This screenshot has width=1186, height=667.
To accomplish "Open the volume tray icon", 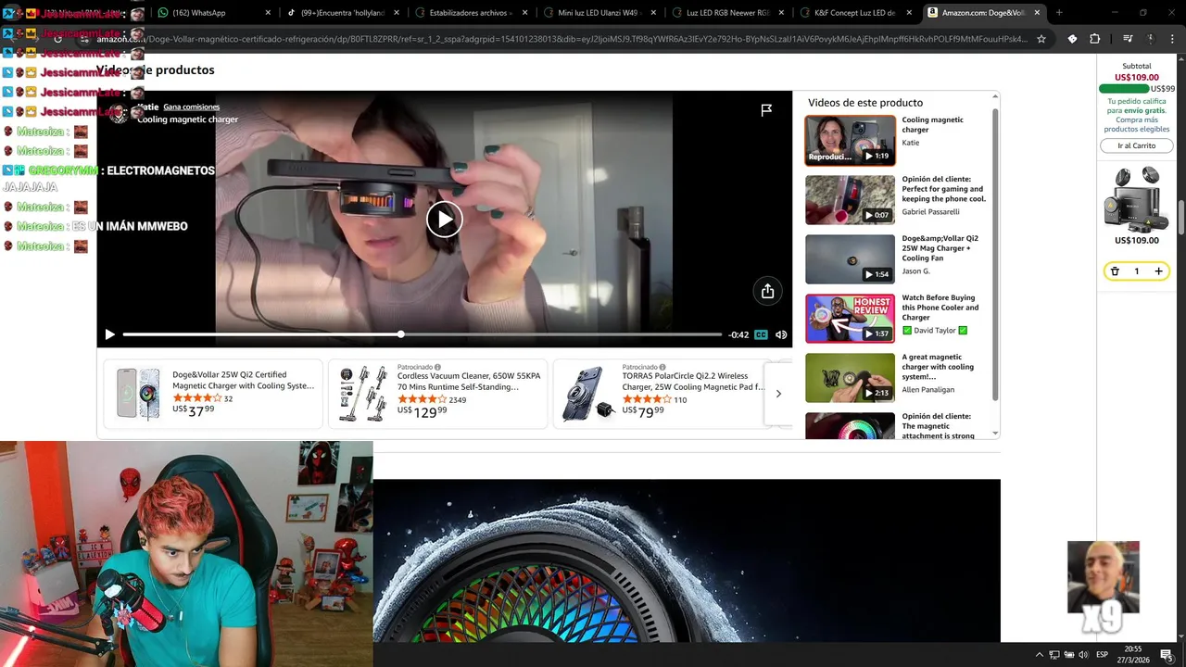I will tap(1083, 655).
